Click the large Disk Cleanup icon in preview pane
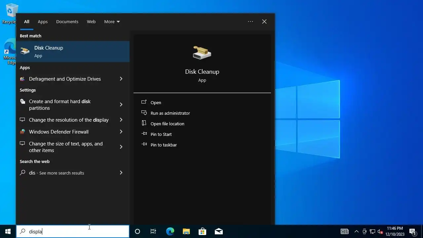 (202, 53)
